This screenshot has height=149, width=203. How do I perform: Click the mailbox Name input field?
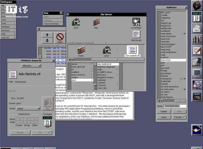pos(175,106)
